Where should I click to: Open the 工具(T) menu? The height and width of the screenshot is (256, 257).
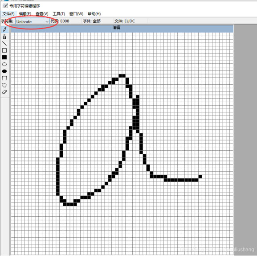click(x=59, y=14)
